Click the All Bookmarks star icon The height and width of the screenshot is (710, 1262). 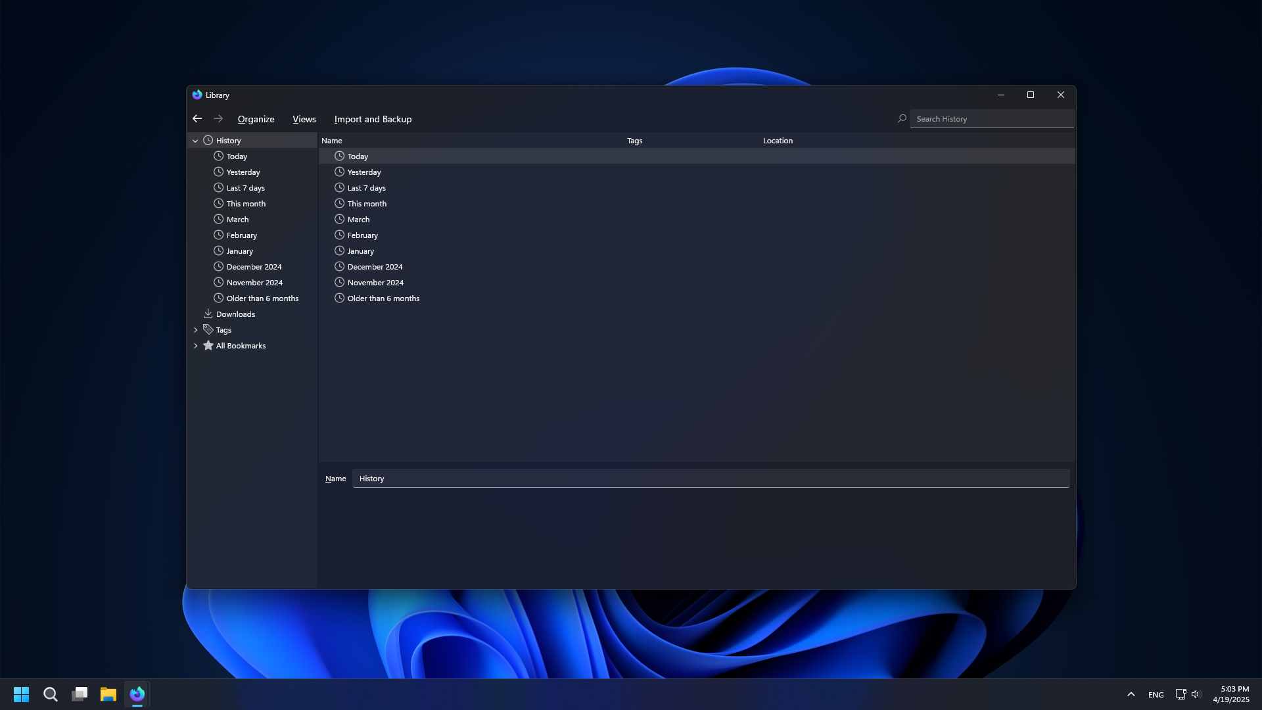click(x=208, y=345)
